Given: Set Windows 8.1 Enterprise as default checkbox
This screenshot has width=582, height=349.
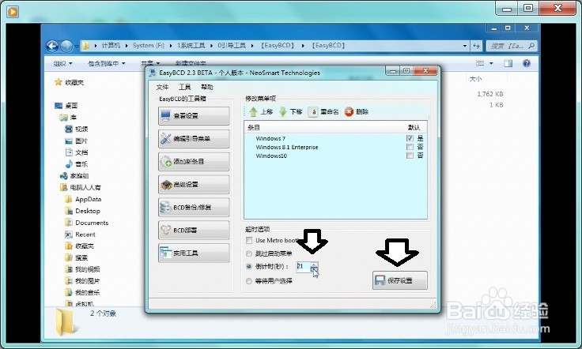Looking at the screenshot, I should pos(410,147).
